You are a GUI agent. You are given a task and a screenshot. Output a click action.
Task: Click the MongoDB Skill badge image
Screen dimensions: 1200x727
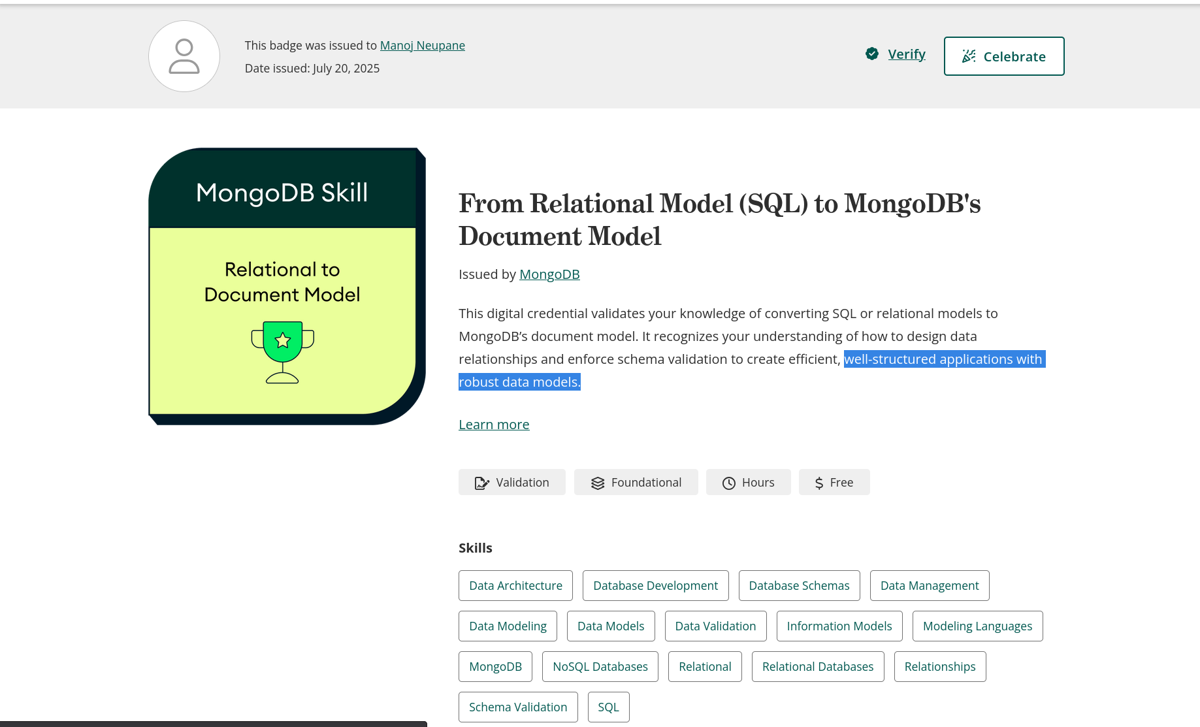pyautogui.click(x=287, y=286)
